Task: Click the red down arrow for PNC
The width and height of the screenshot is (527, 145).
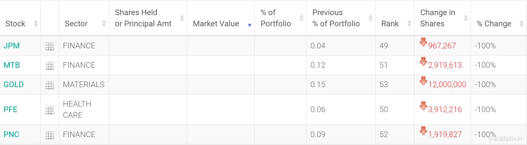Action: (x=423, y=131)
